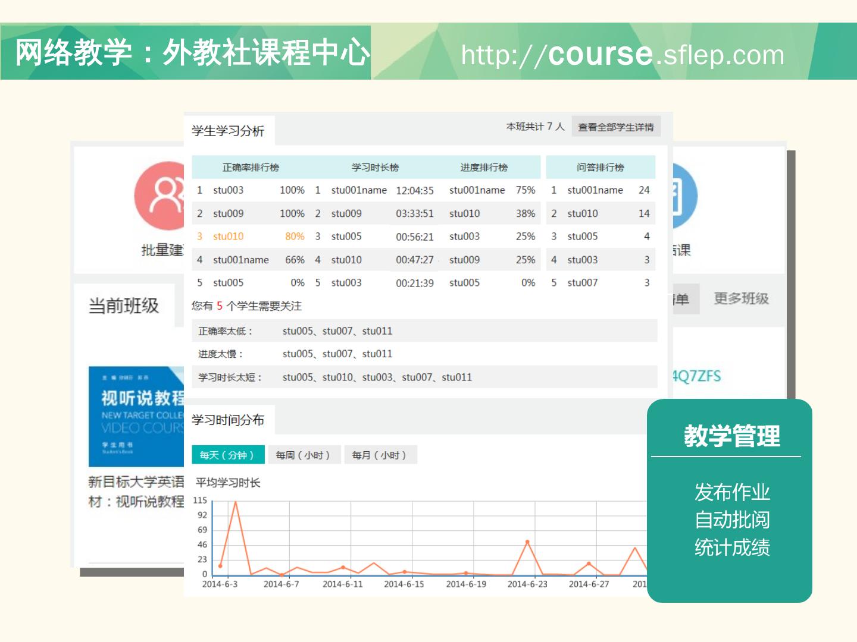Click the chart peak near 2014-6-3
Image resolution: width=857 pixels, height=642 pixels.
pyautogui.click(x=235, y=502)
